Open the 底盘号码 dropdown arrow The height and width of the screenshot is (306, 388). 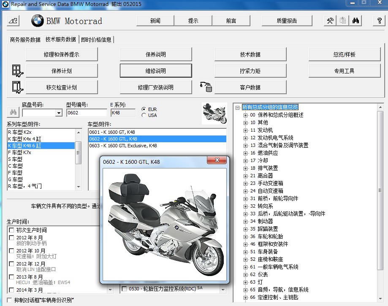pos(59,113)
